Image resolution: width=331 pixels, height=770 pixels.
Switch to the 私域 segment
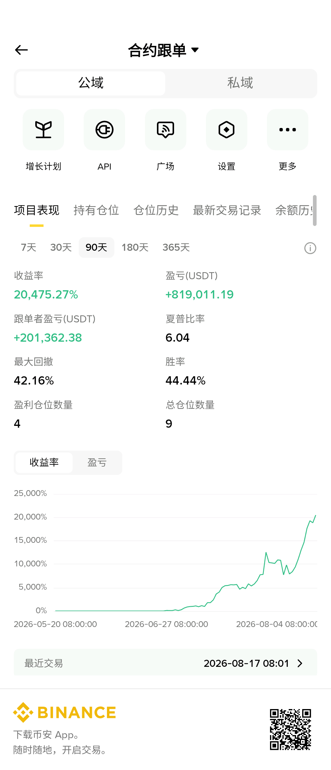(240, 83)
